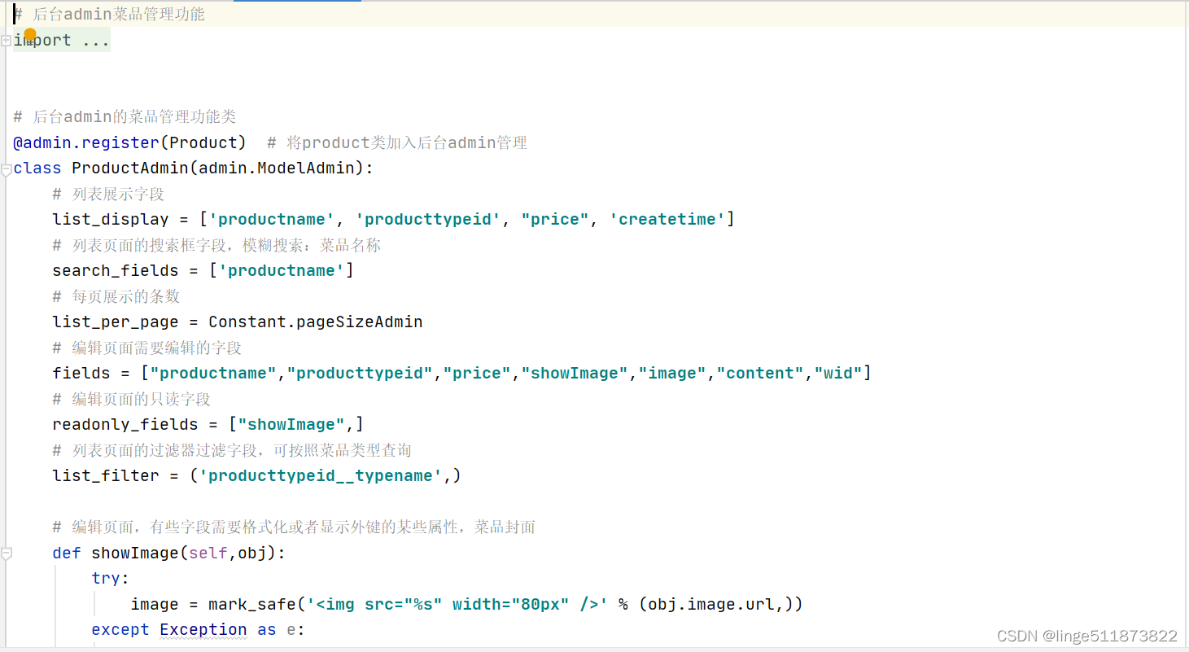This screenshot has width=1189, height=652.
Task: Click "image" string in the fields list
Action: click(672, 373)
